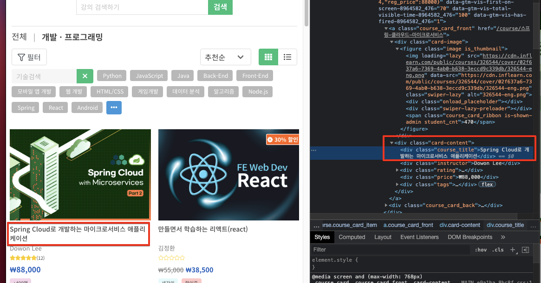Toggle the :hov element state button

[x=481, y=250]
